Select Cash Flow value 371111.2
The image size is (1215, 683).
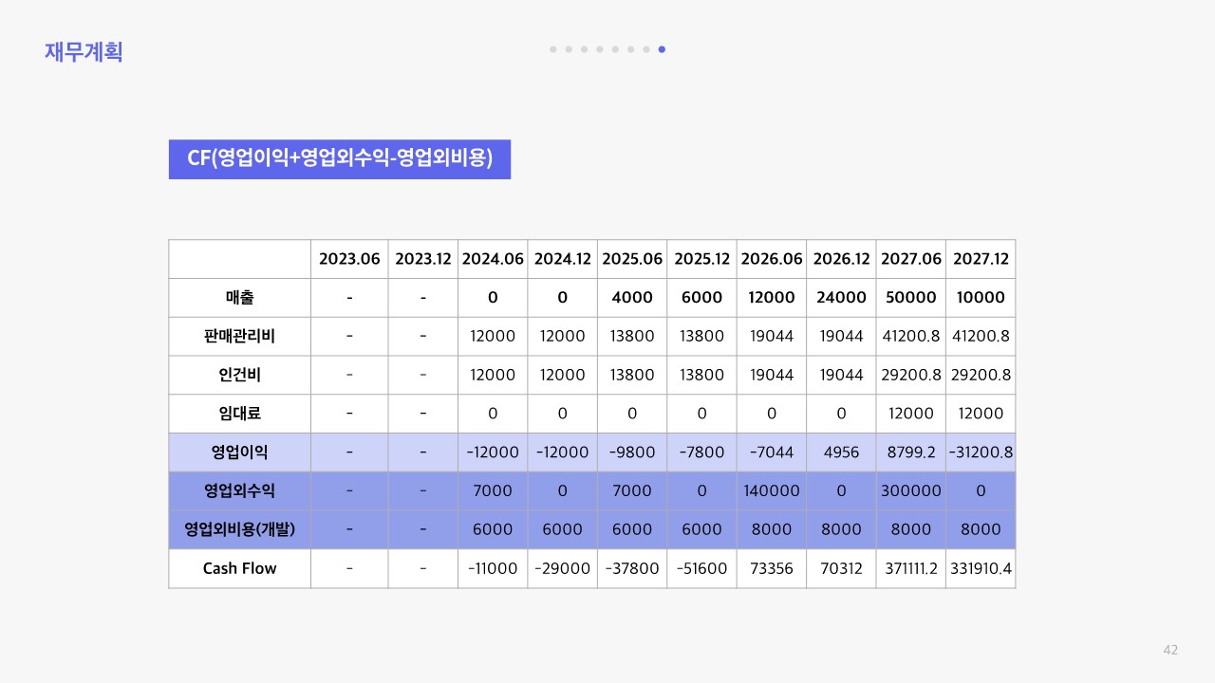(x=911, y=569)
